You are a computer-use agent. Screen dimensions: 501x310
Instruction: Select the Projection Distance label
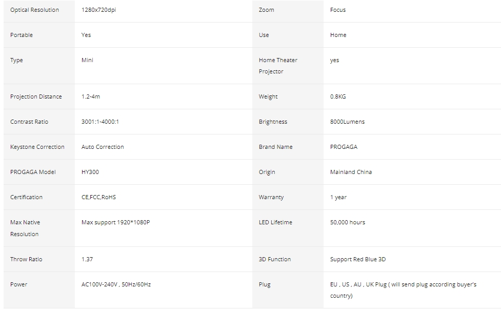click(x=36, y=96)
